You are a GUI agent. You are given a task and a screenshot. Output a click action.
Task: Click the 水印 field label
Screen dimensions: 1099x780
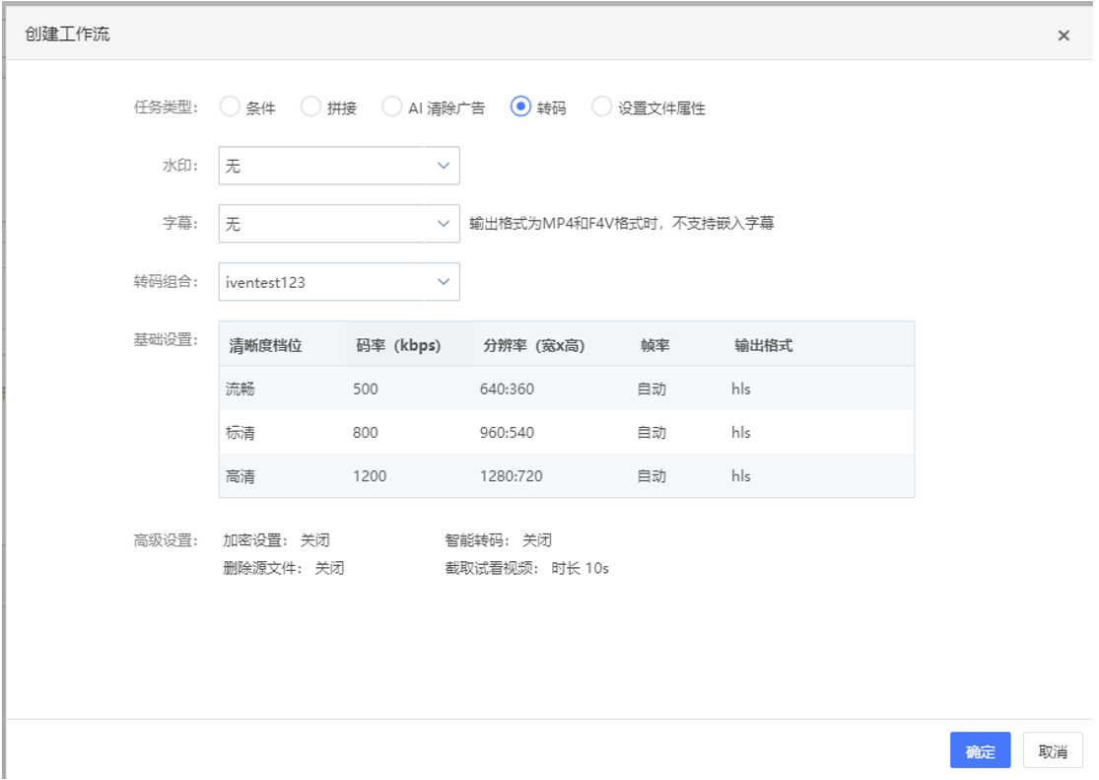[180, 166]
